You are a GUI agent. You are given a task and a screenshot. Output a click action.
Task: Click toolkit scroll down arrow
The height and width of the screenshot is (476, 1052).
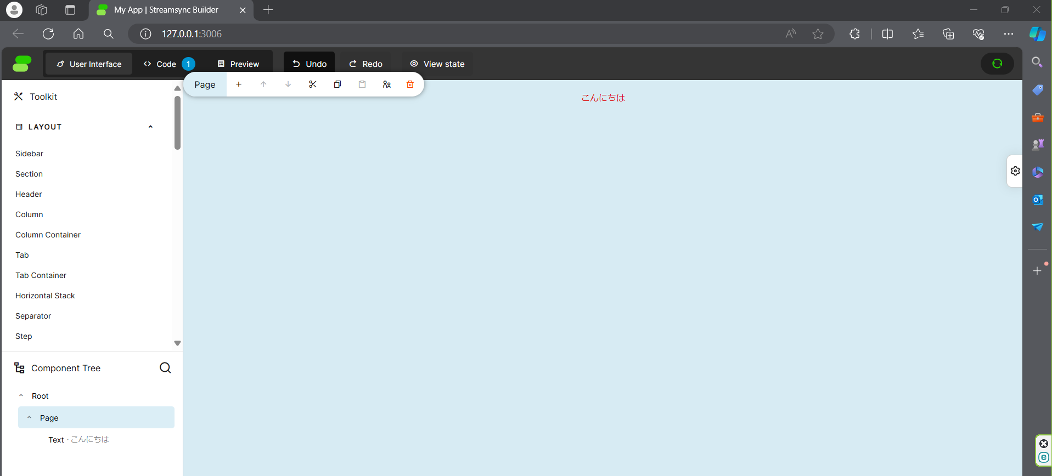[177, 343]
